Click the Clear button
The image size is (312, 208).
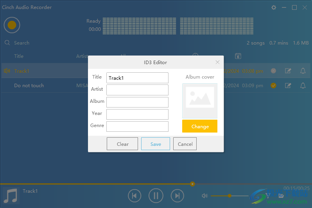122,144
